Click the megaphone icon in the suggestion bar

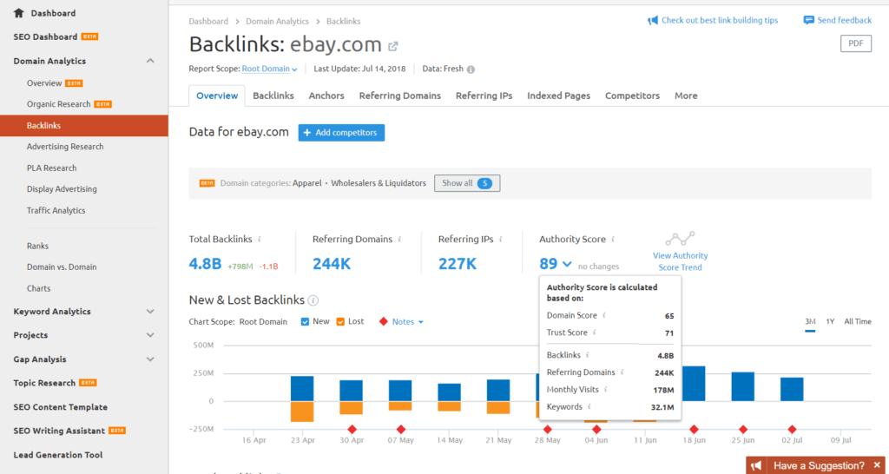tap(757, 465)
